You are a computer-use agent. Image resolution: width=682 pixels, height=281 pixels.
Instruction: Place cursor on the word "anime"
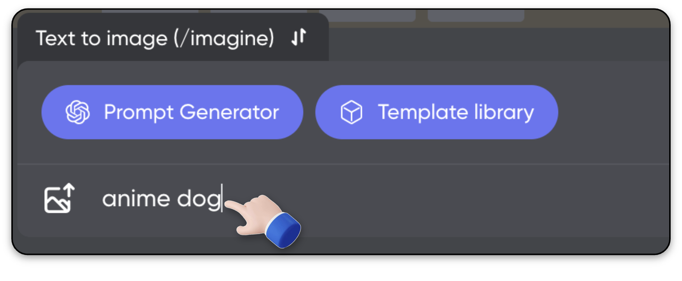point(135,199)
